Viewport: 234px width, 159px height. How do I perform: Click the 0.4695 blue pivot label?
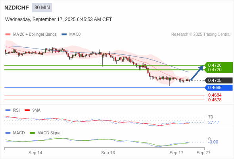pos(219,88)
